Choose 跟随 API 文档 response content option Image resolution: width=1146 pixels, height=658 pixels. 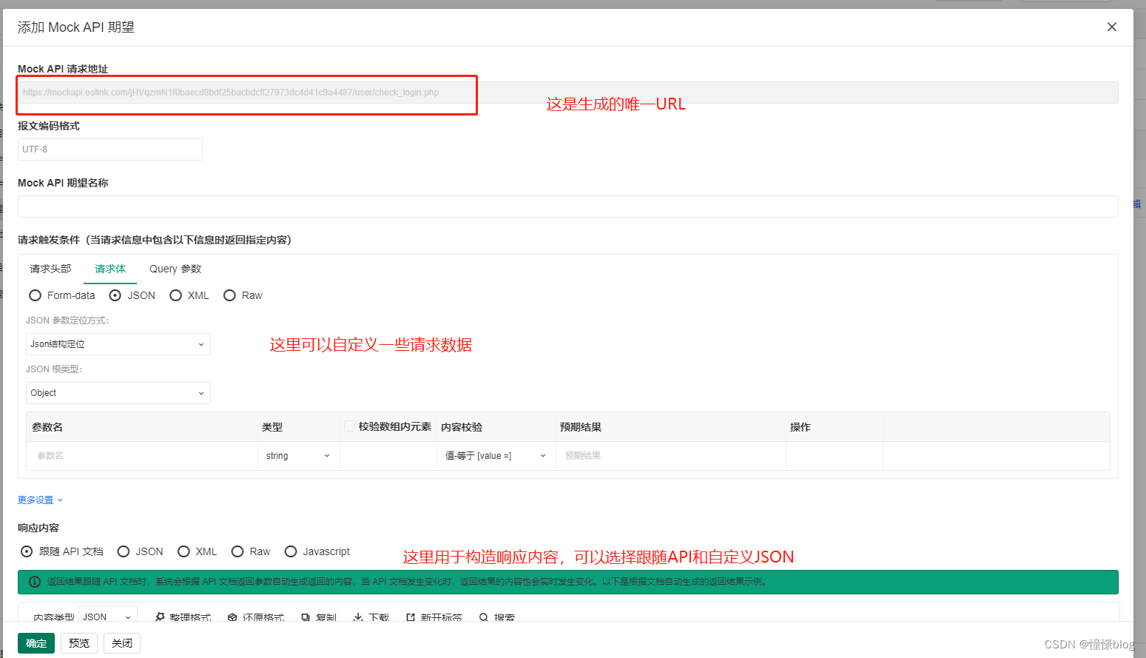[x=27, y=551]
